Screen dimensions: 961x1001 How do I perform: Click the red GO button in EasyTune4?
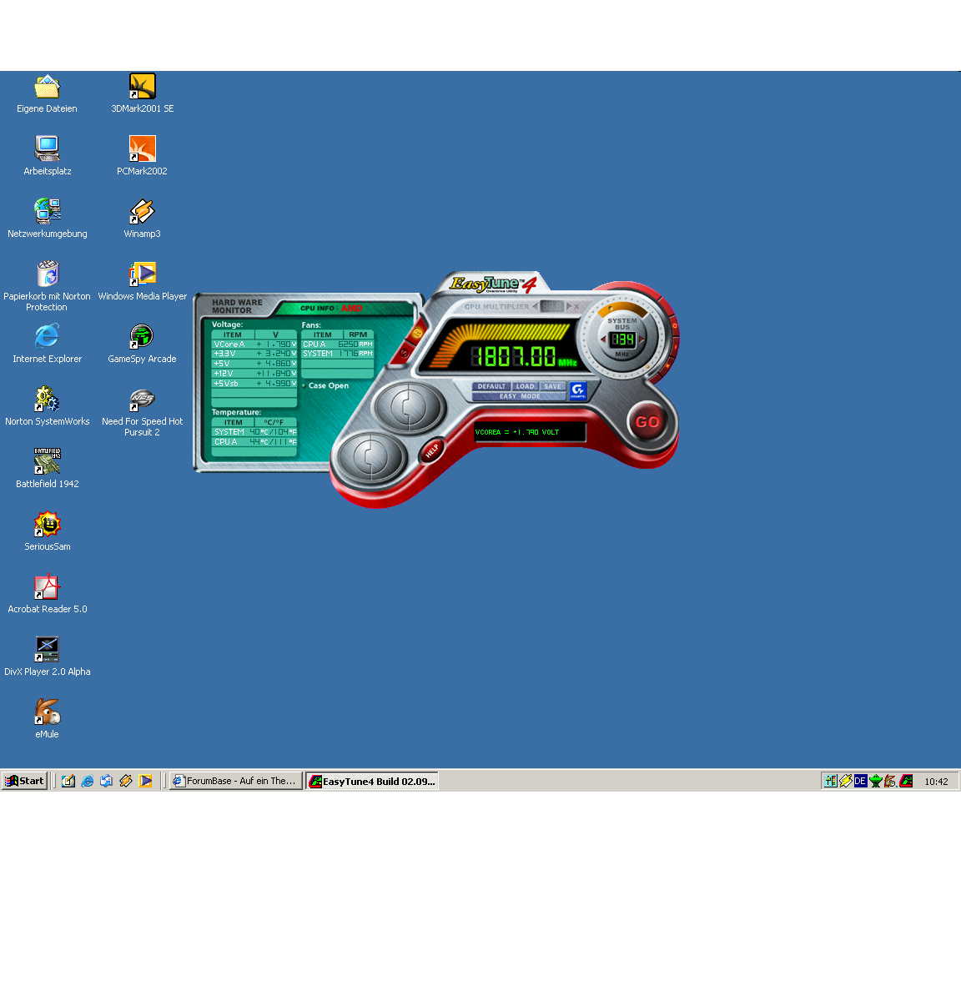click(647, 421)
